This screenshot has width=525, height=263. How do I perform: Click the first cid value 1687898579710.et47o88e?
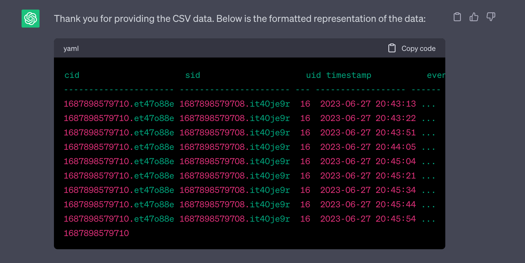119,104
